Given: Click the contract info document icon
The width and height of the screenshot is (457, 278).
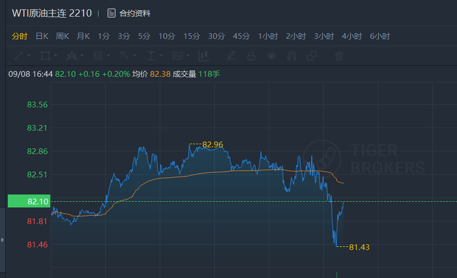Looking at the screenshot, I should pos(112,13).
